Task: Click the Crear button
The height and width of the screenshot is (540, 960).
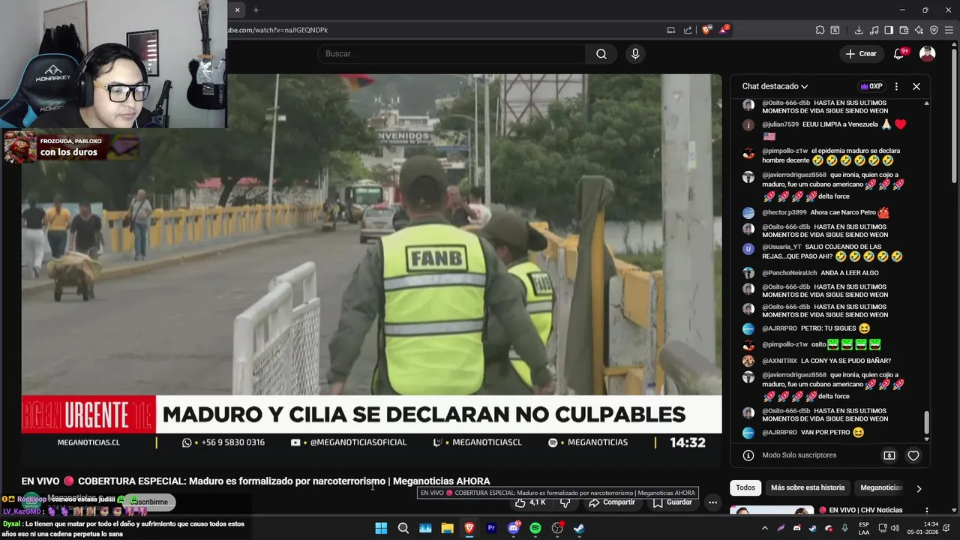Action: point(860,54)
